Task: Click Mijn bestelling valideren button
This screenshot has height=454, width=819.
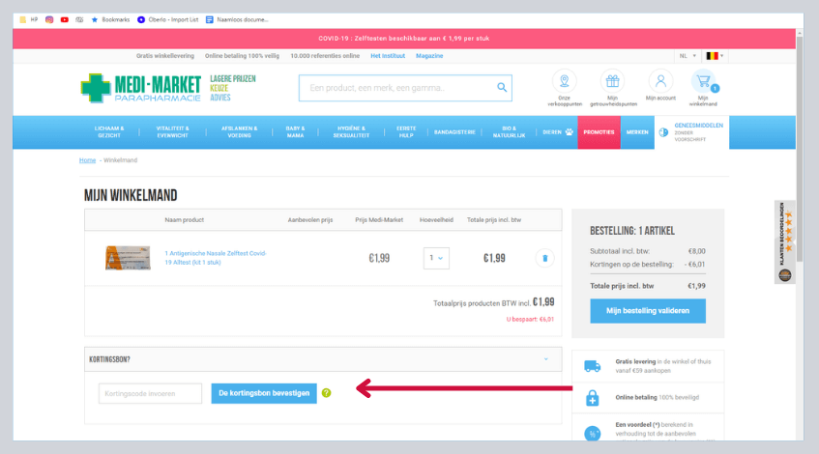Action: pos(648,311)
